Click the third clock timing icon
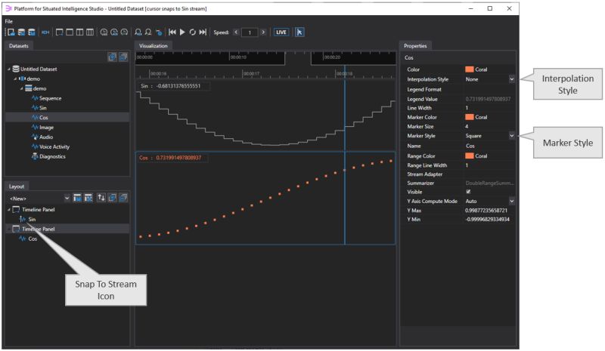This screenshot has width=605, height=351. [124, 32]
